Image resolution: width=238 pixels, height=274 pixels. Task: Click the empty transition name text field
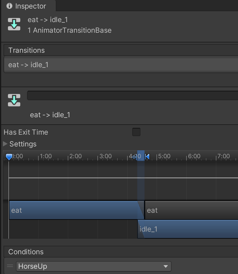point(132,95)
